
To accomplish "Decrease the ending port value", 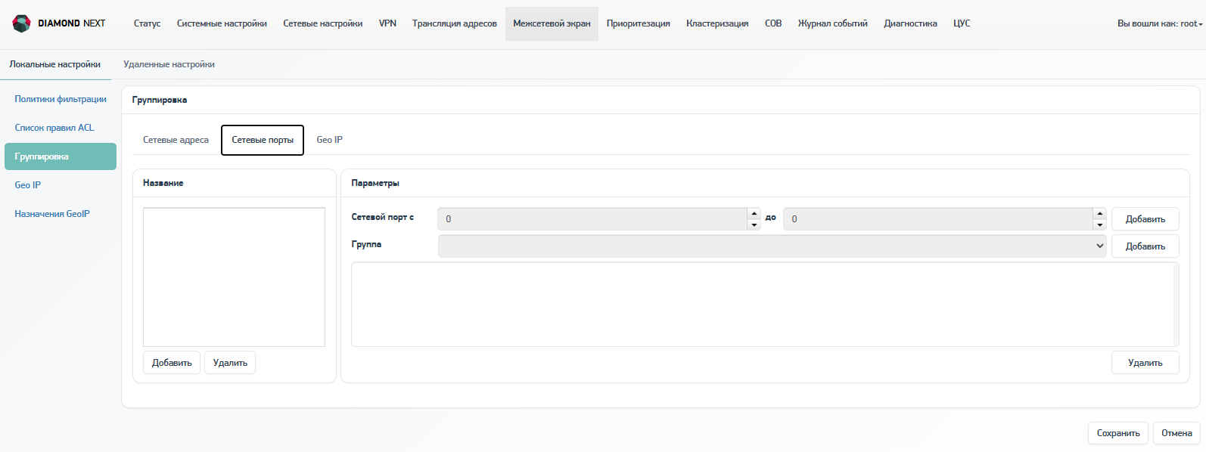I will [1099, 224].
